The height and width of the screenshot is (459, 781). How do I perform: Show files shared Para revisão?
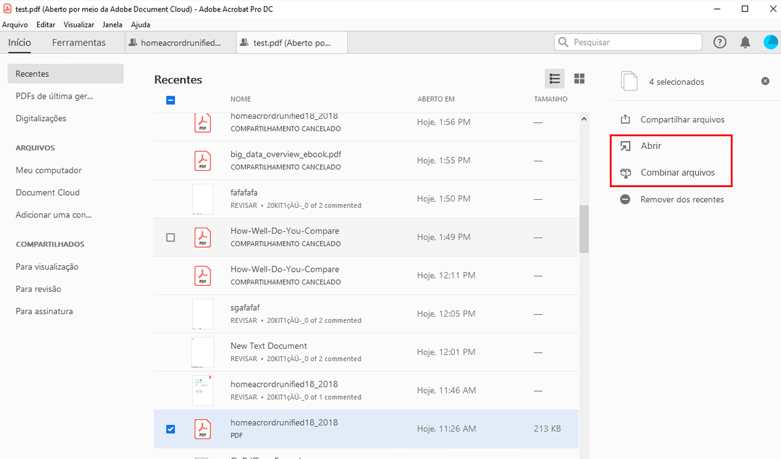[x=39, y=289]
